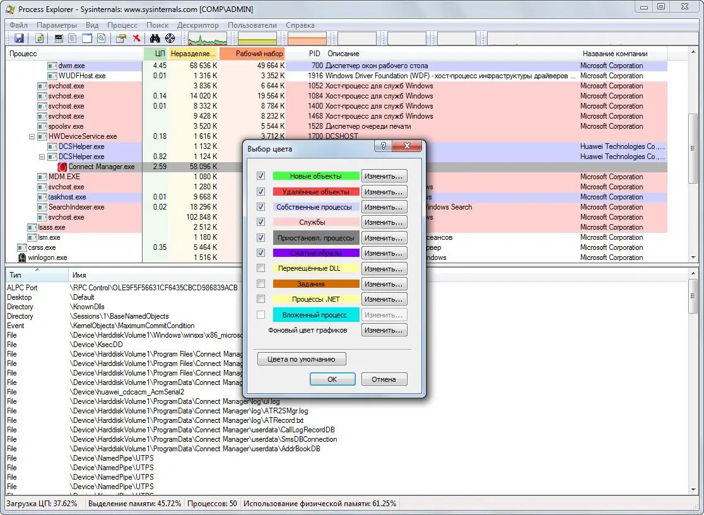Viewport: 704px width, 515px height.
Task: Enable the Процессы .NET checkbox
Action: click(x=261, y=299)
